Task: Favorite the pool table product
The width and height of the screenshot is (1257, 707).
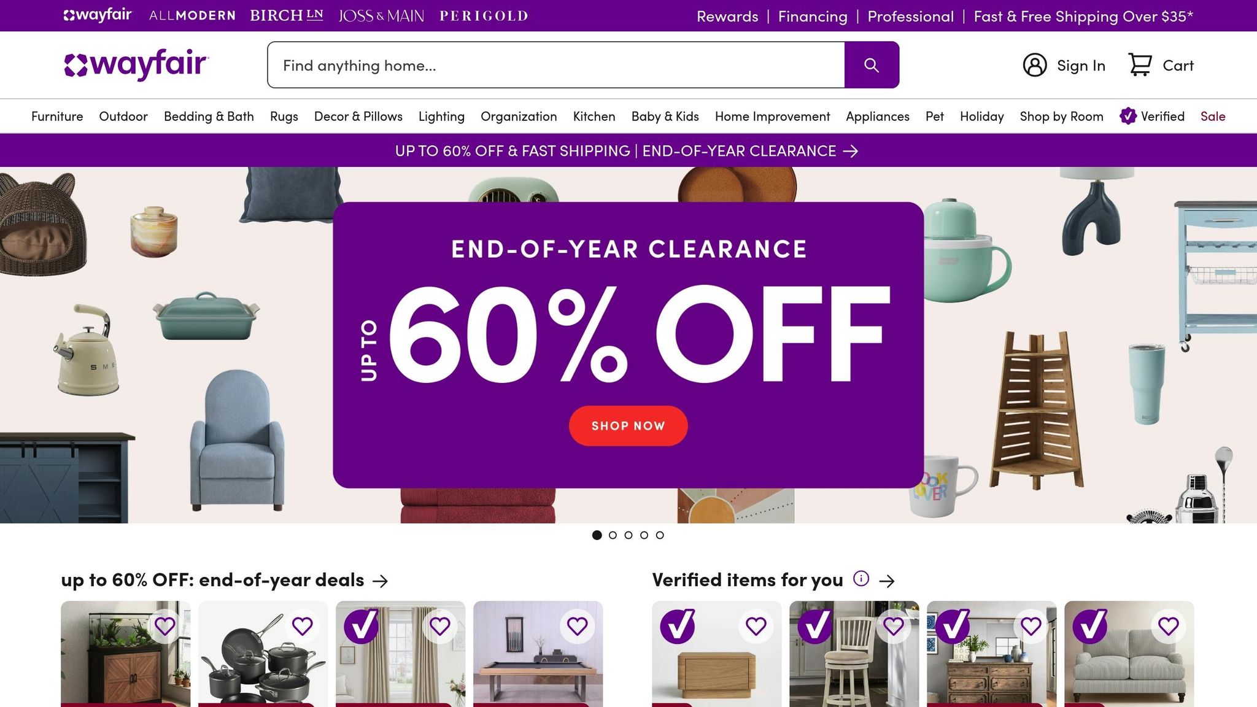Action: click(x=577, y=627)
